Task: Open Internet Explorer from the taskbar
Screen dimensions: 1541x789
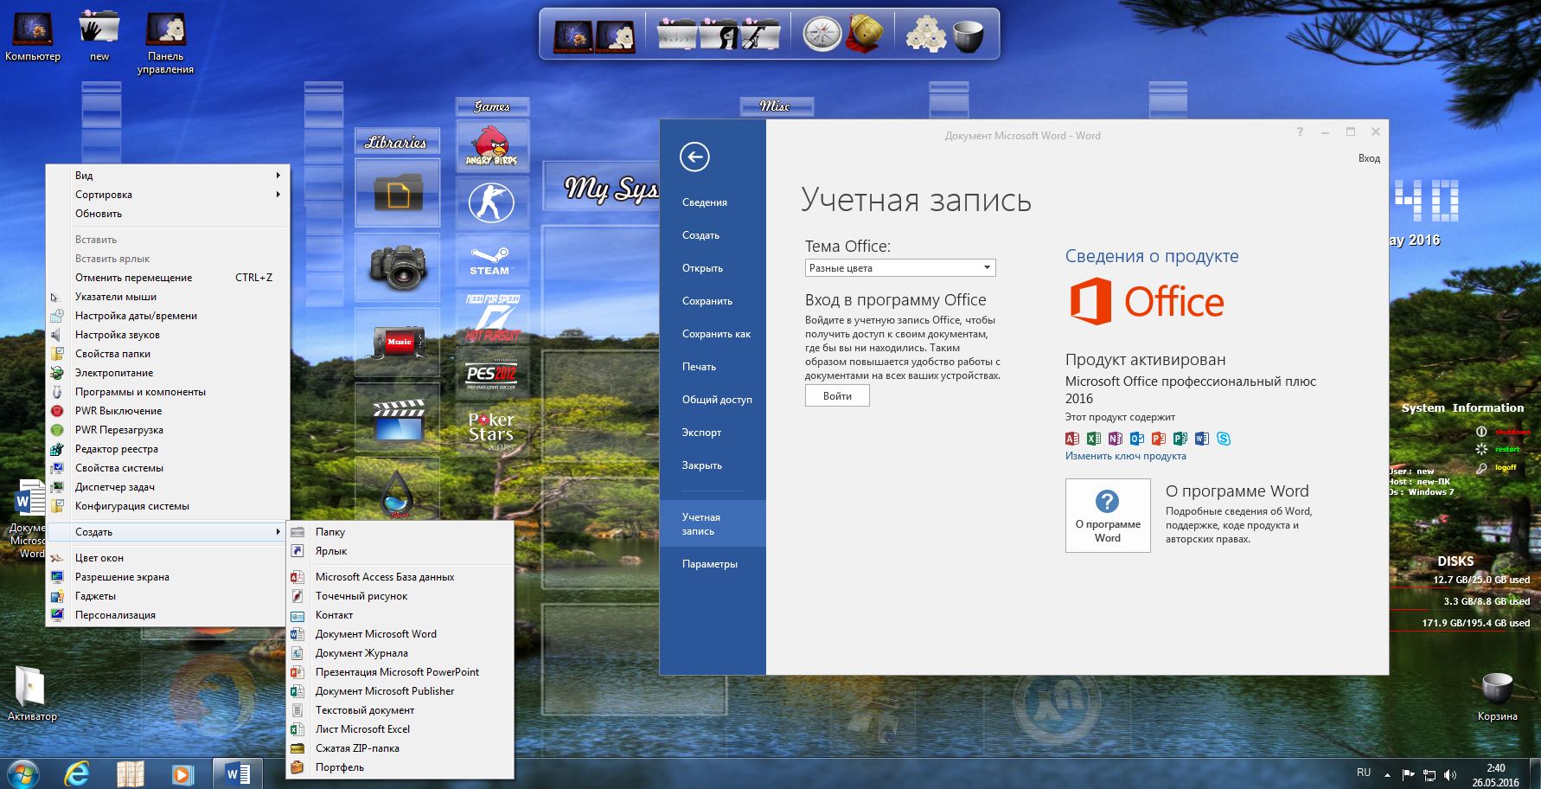Action: pos(77,773)
